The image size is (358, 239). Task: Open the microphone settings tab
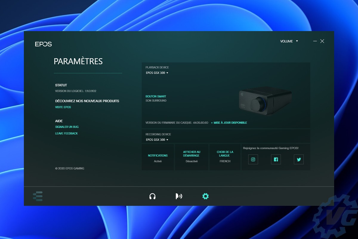(179, 196)
